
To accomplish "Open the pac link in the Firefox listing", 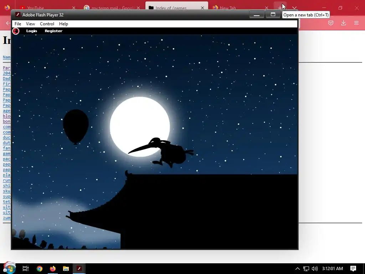I will pos(6,159).
